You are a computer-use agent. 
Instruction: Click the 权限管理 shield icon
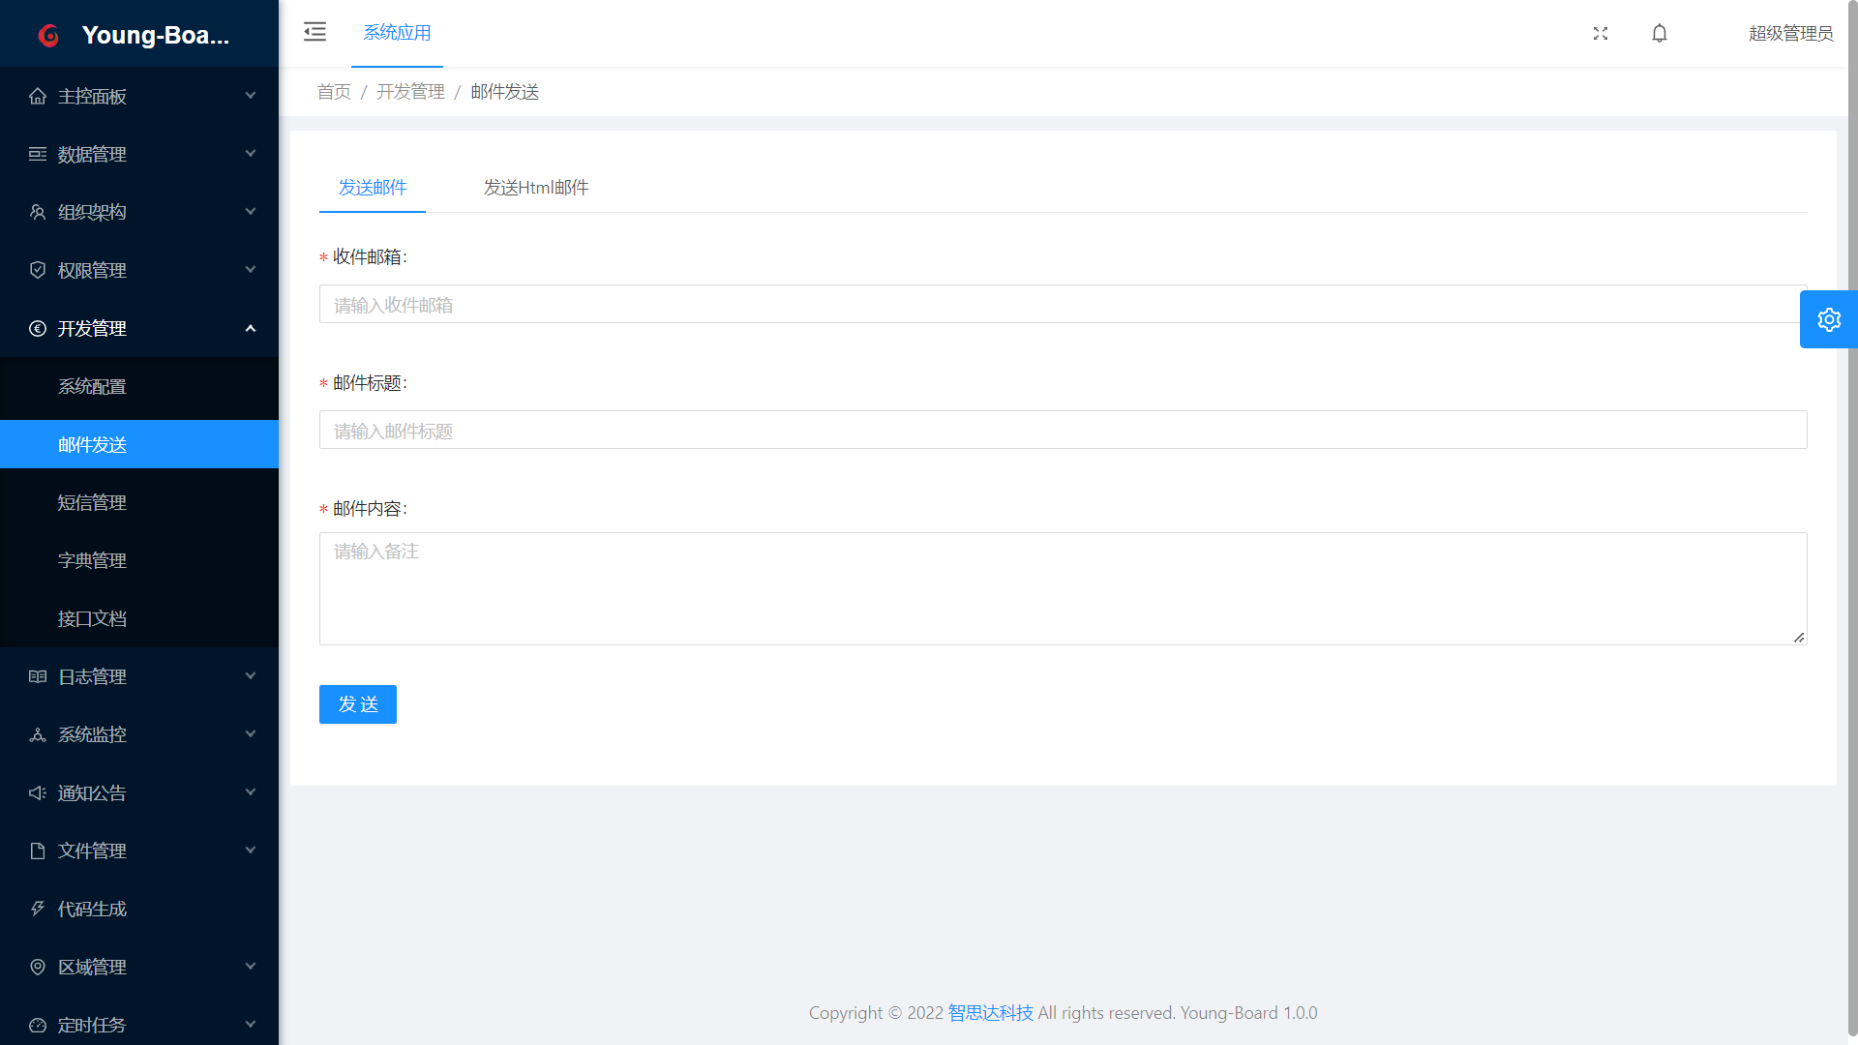tap(38, 270)
